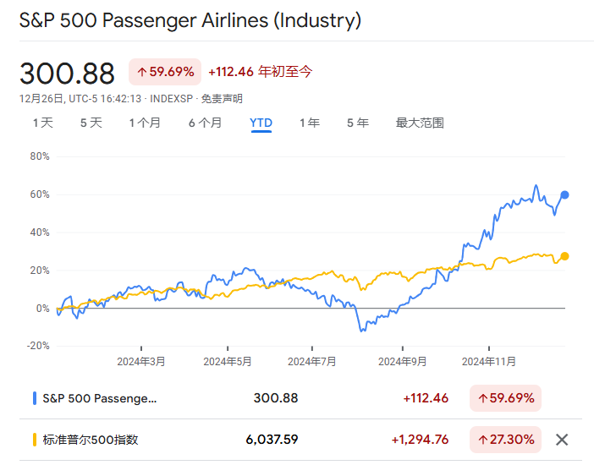
Task: Remove 标准普尔500指数 comparison with X icon
Action: 561,440
